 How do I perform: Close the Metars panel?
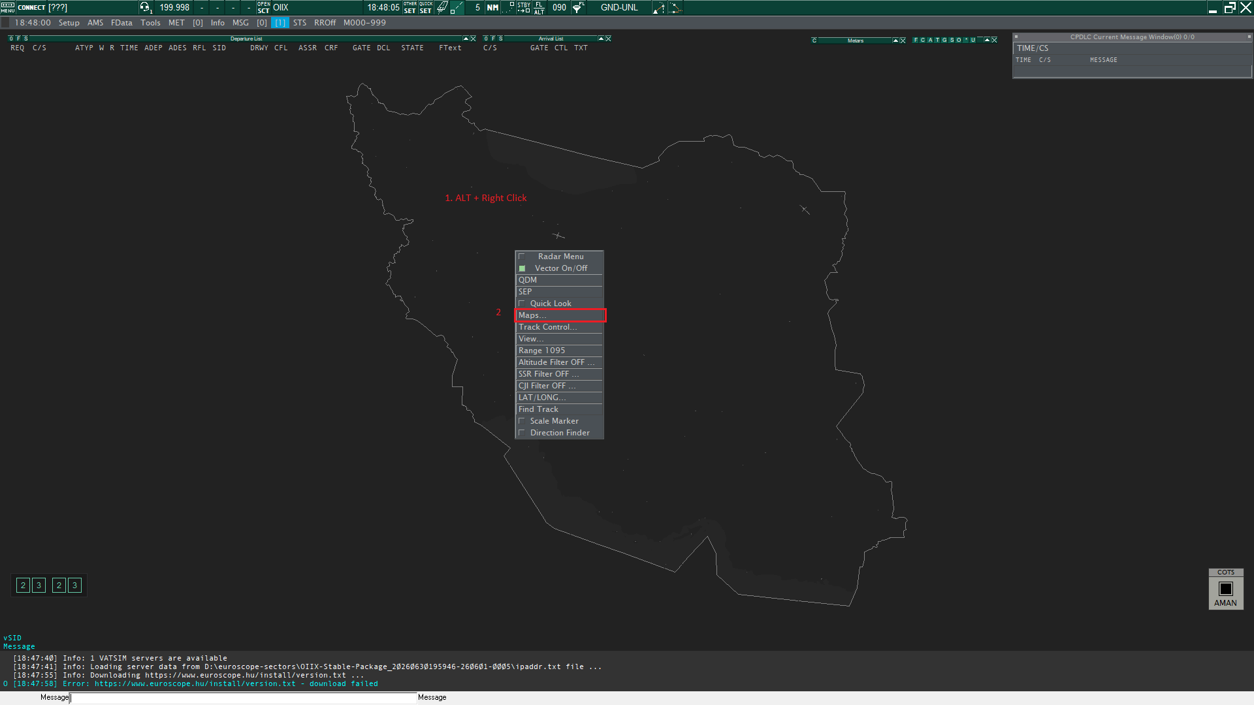[x=903, y=40]
